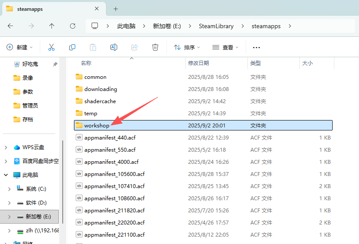Expand the 系统 (C:) drive node

point(10,189)
